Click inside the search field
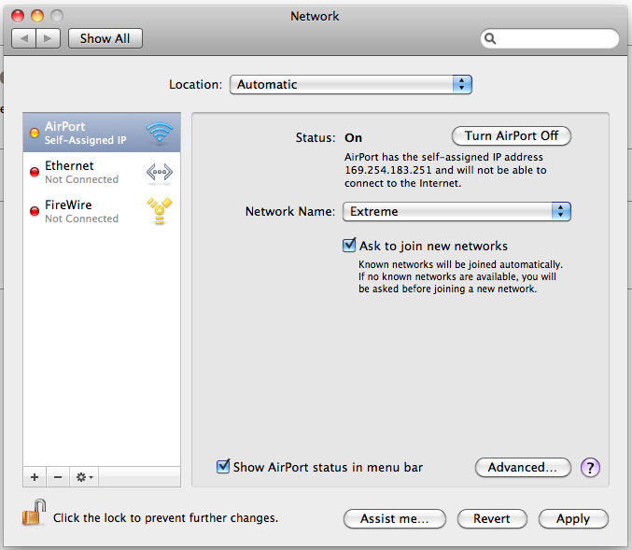 click(549, 38)
